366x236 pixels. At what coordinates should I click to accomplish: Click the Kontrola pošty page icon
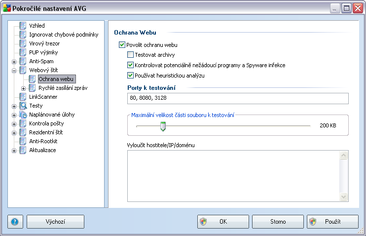(x=23, y=123)
